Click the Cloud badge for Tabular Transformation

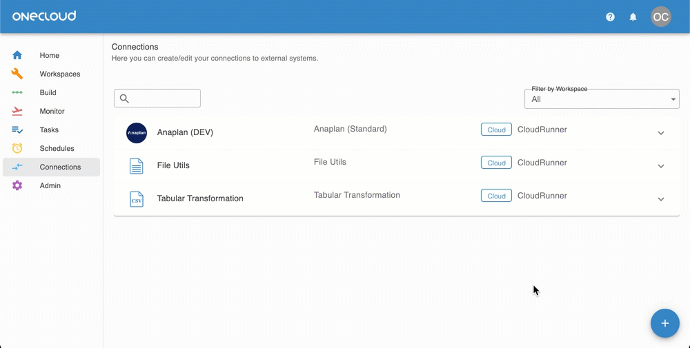(x=496, y=196)
